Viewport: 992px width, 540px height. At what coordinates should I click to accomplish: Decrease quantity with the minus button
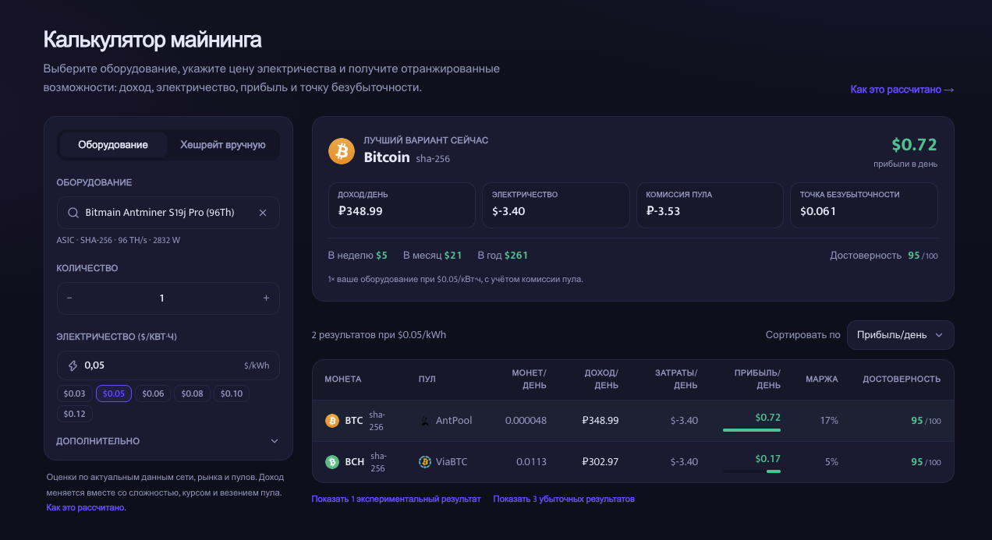click(x=69, y=298)
